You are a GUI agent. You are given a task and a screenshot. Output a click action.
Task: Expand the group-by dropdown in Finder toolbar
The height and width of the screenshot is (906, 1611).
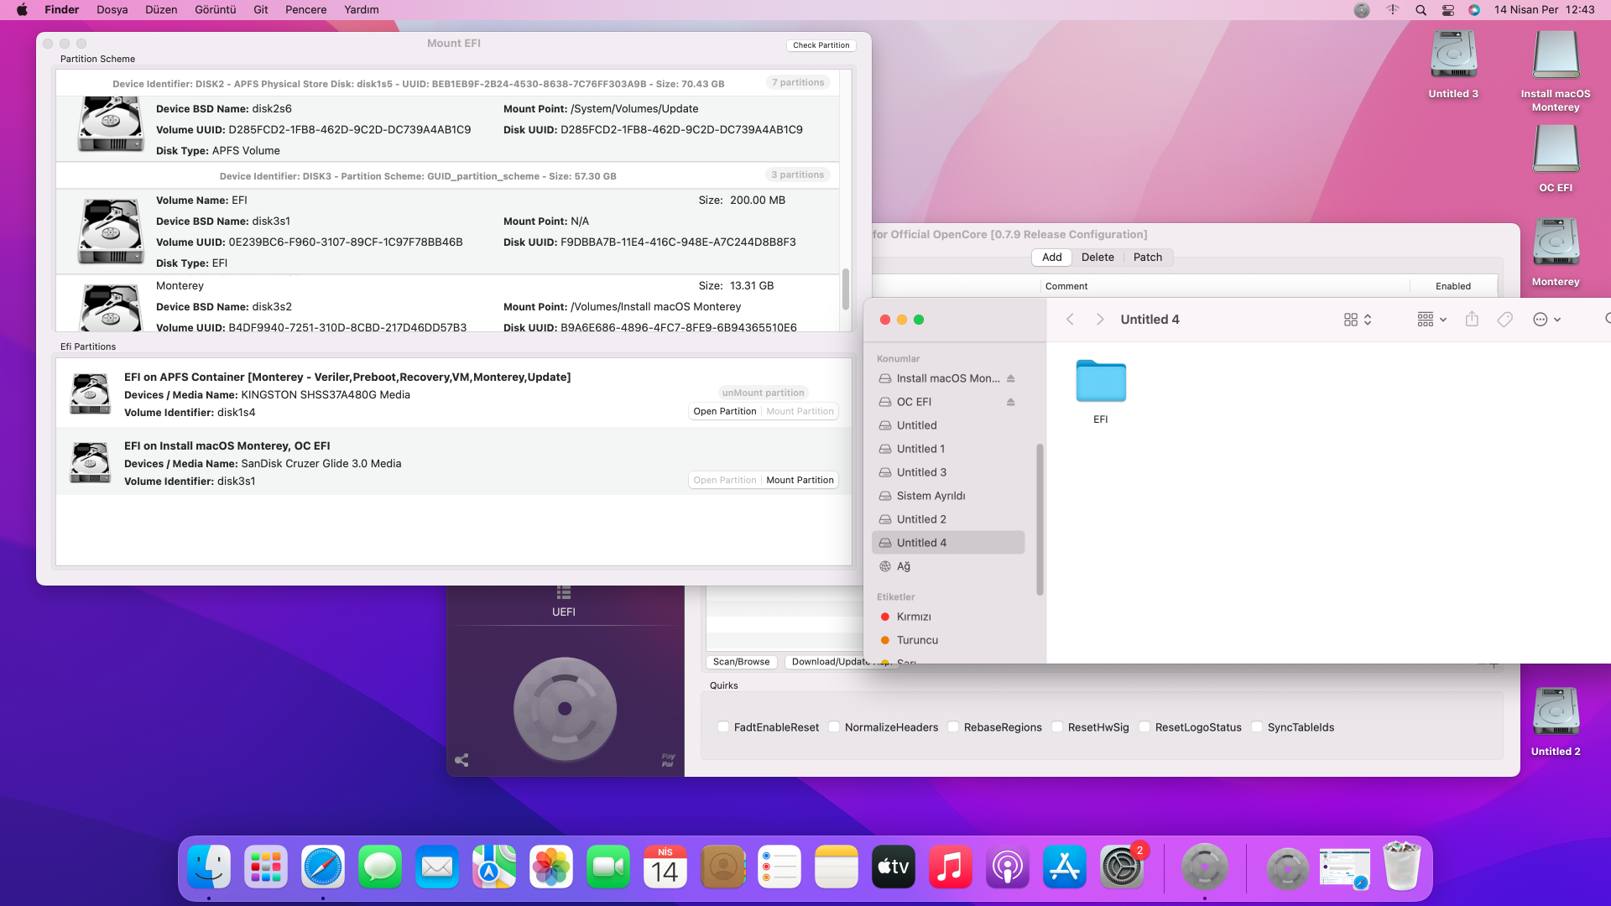pos(1431,320)
